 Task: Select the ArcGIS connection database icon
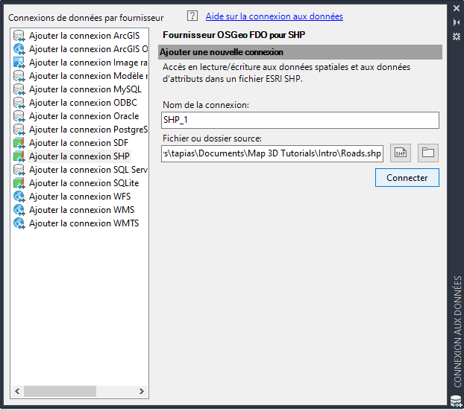click(19, 36)
